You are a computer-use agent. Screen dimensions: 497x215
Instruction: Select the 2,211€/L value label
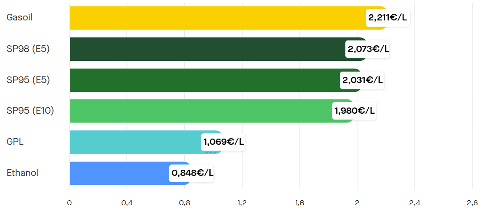(387, 18)
